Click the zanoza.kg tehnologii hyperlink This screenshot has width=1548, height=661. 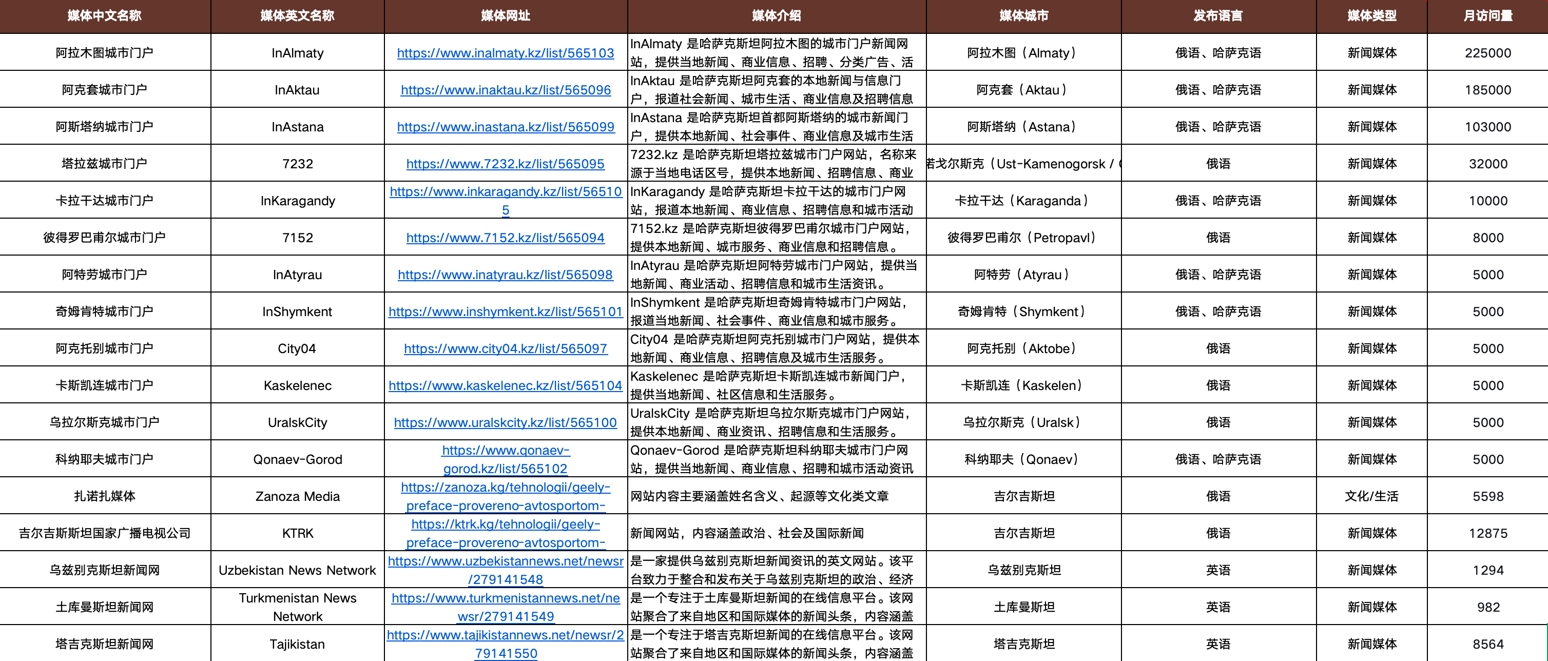(506, 496)
